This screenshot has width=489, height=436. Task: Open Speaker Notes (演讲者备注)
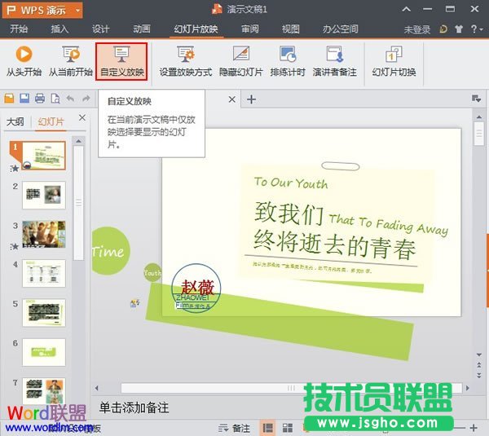pyautogui.click(x=335, y=62)
